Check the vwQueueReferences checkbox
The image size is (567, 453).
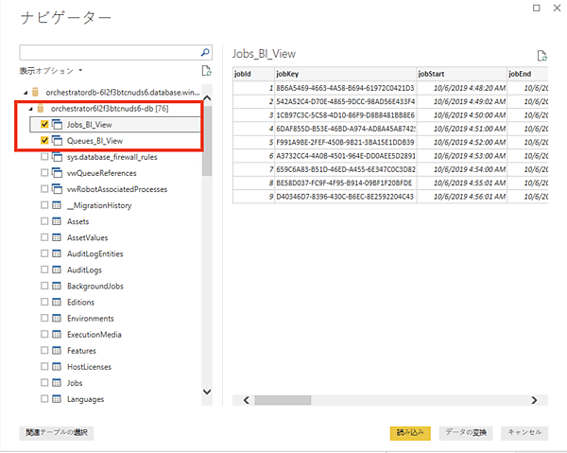pos(44,173)
